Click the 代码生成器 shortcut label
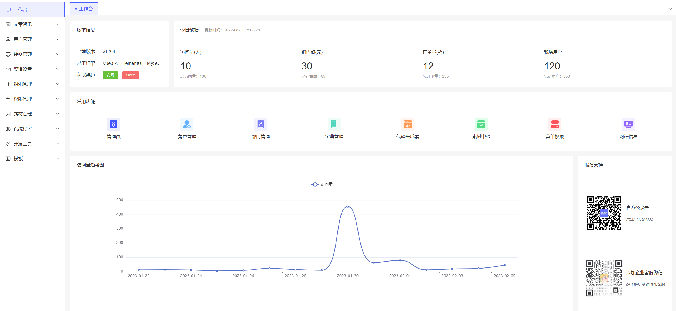 (x=408, y=136)
